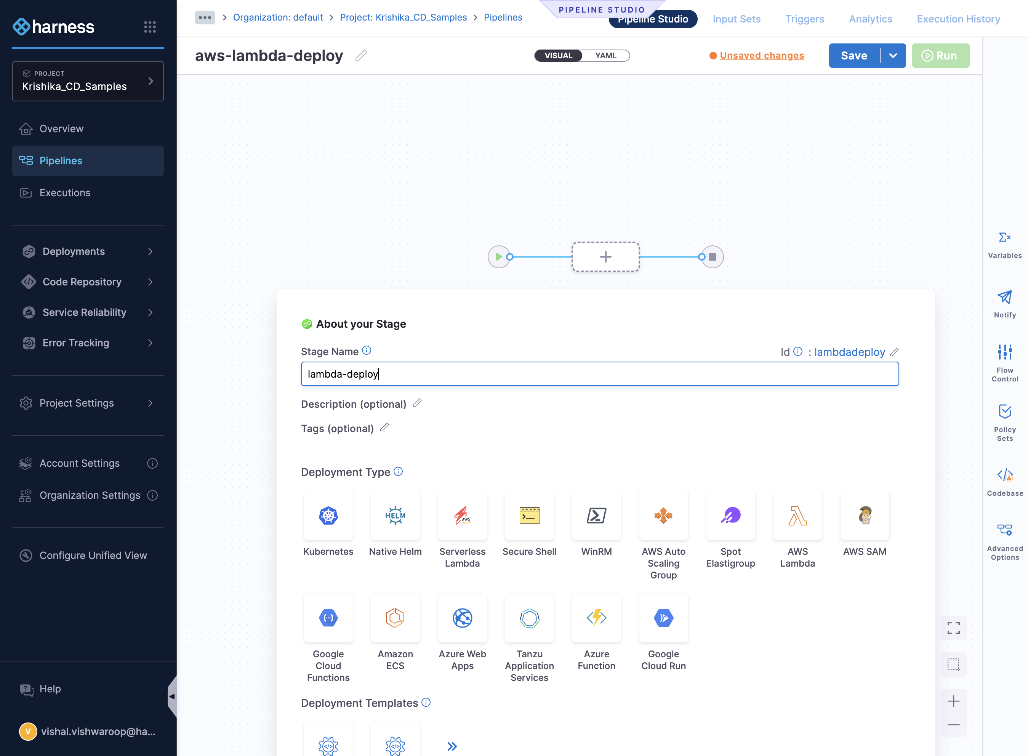Screen dimensions: 1028x756
Task: Switch editor to YAML view
Action: (606, 55)
